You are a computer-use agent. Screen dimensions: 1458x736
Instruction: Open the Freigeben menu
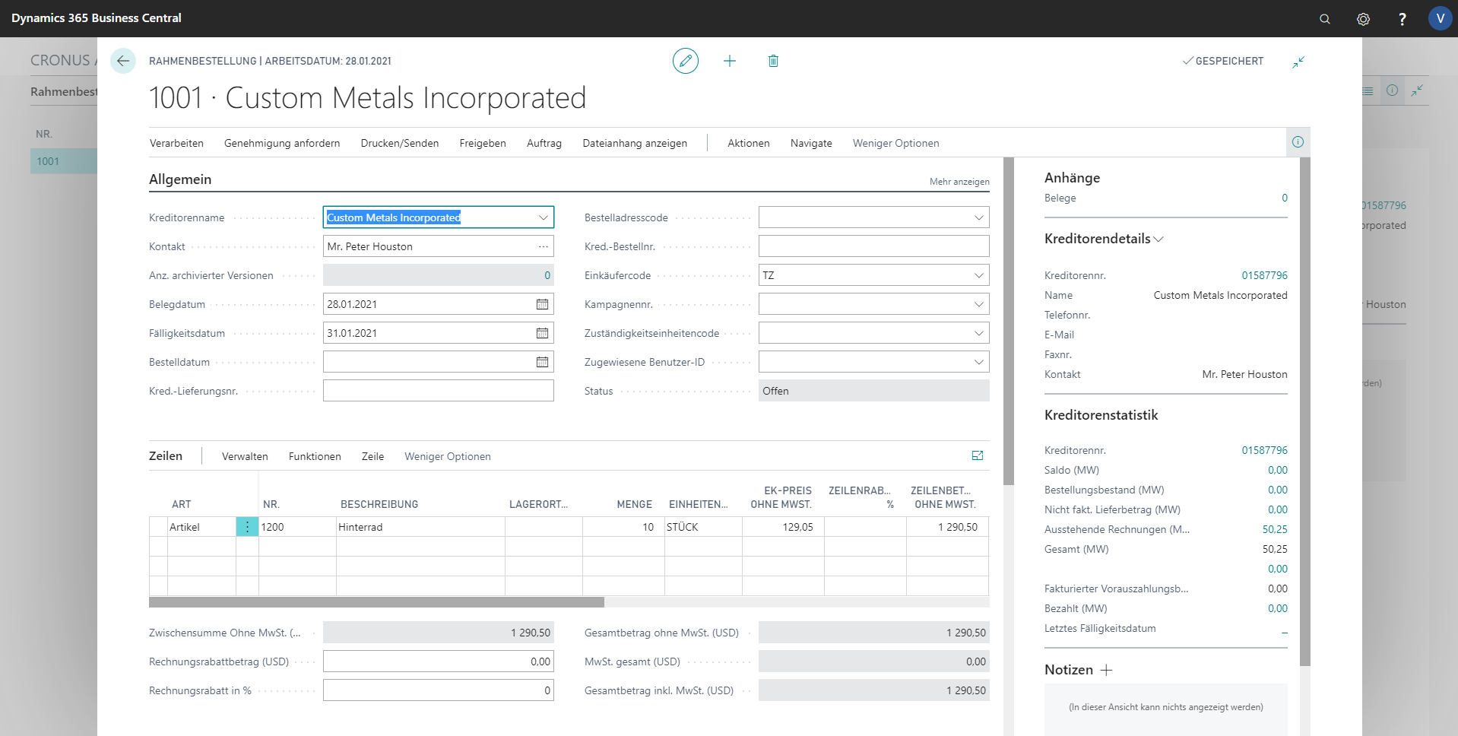[x=483, y=143]
